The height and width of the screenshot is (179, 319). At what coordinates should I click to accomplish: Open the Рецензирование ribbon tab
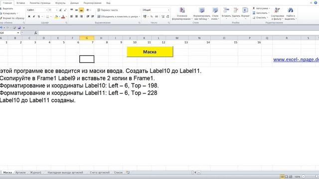pyautogui.click(x=92, y=3)
